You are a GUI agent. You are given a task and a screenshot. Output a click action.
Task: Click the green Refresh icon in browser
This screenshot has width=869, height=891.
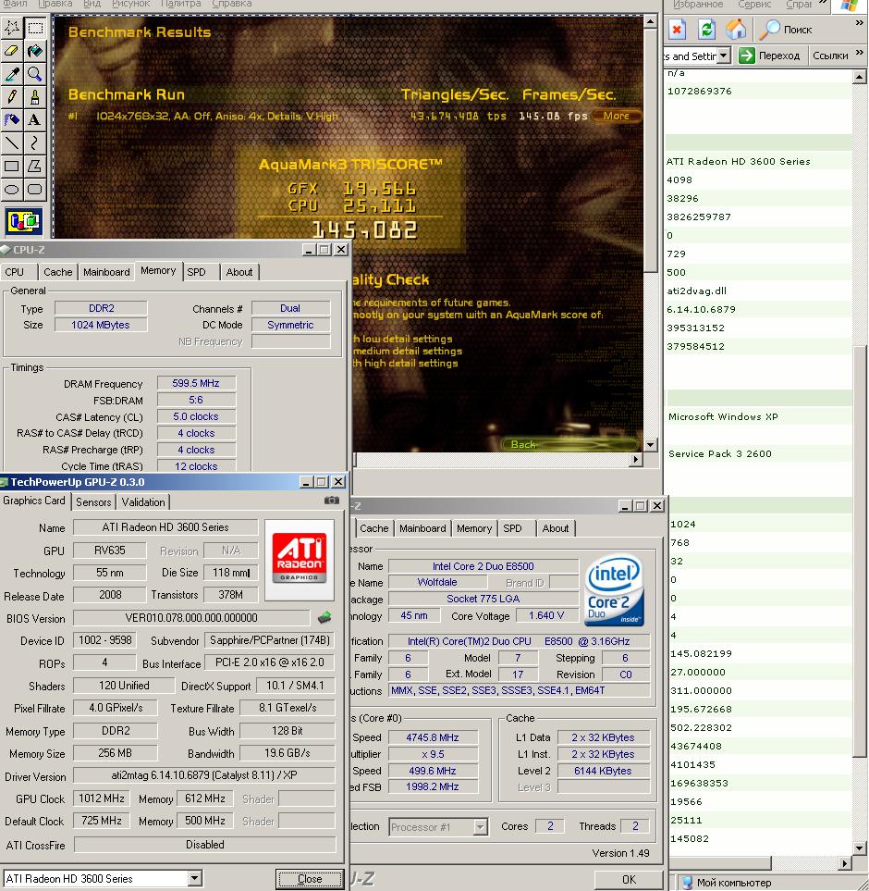[706, 30]
